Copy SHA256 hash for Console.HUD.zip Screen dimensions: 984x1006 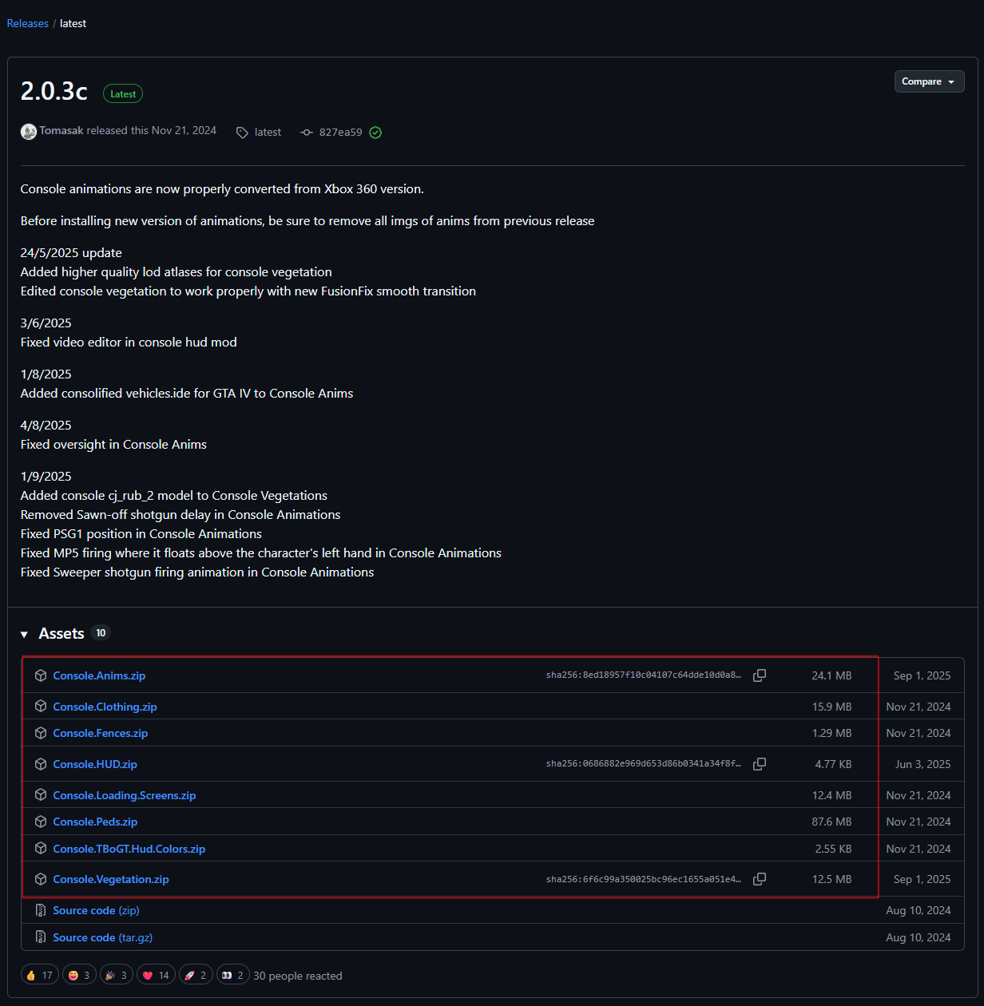(760, 764)
